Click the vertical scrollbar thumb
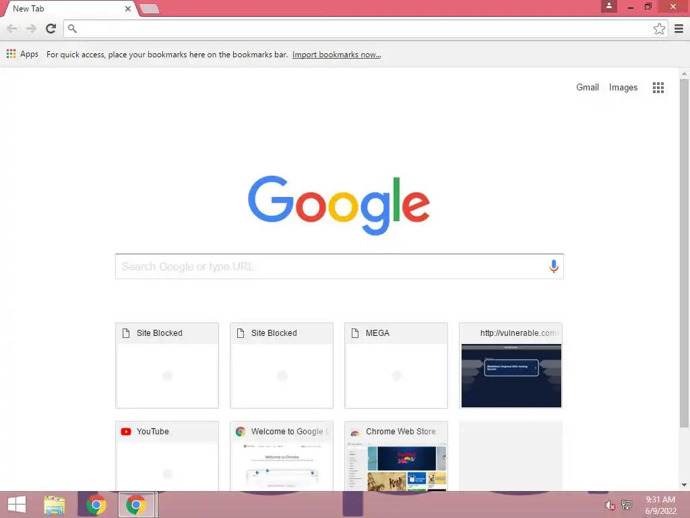Screen dimensions: 690x518 point(684,254)
